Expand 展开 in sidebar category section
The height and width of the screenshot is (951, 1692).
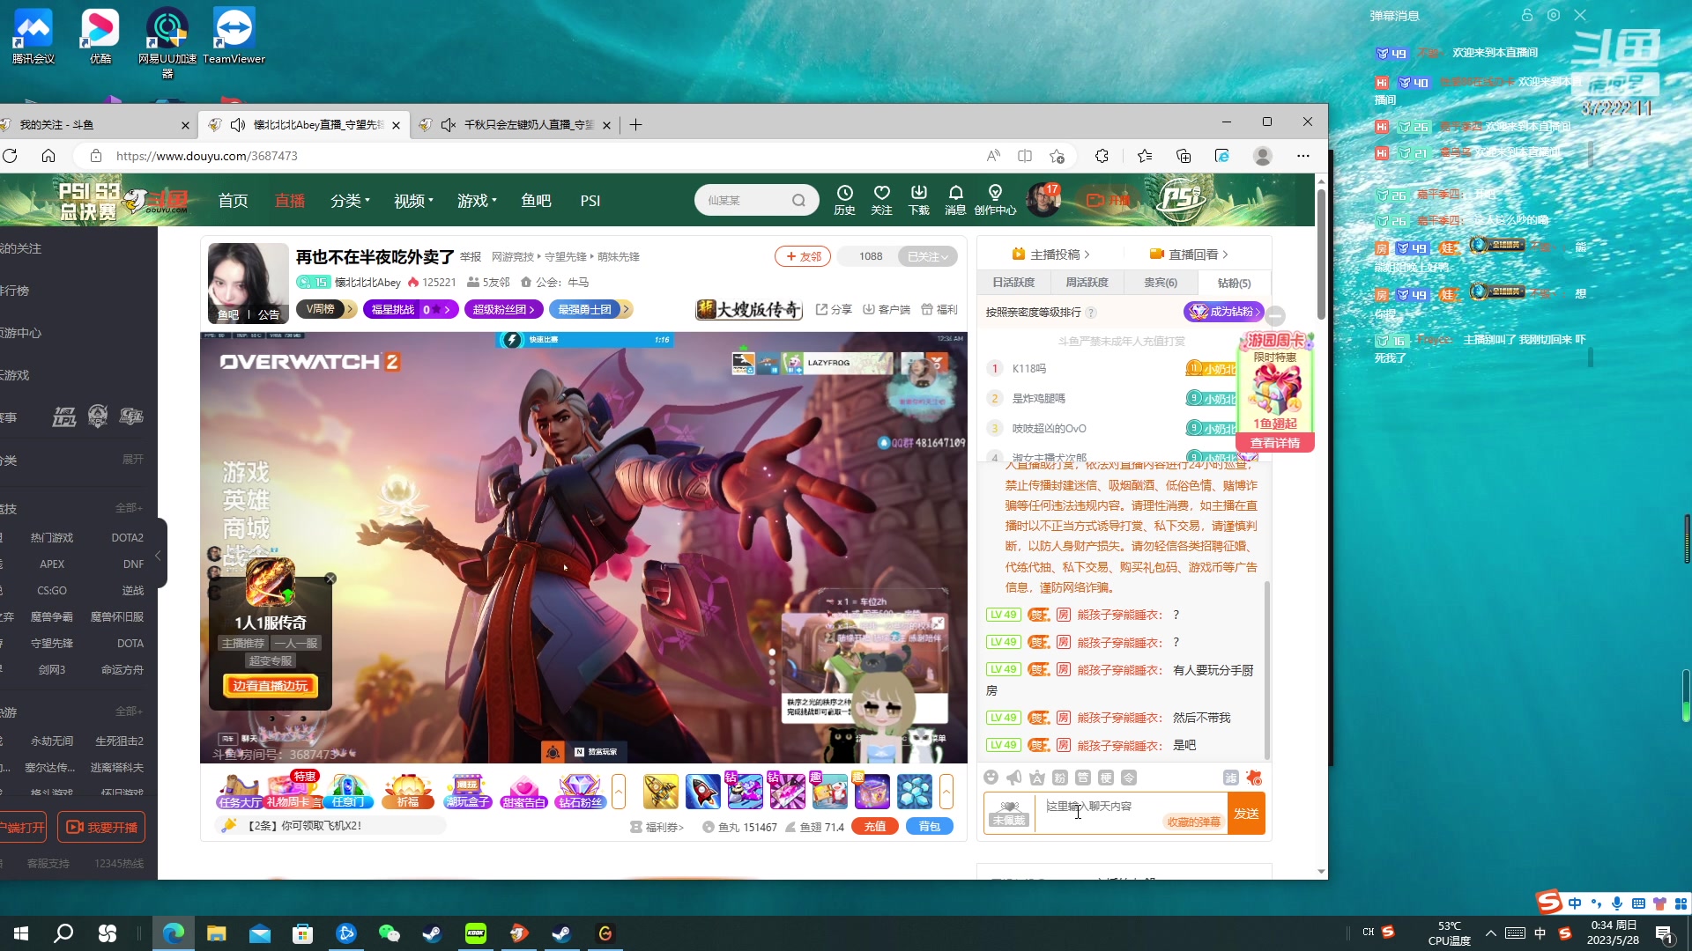[x=132, y=459]
